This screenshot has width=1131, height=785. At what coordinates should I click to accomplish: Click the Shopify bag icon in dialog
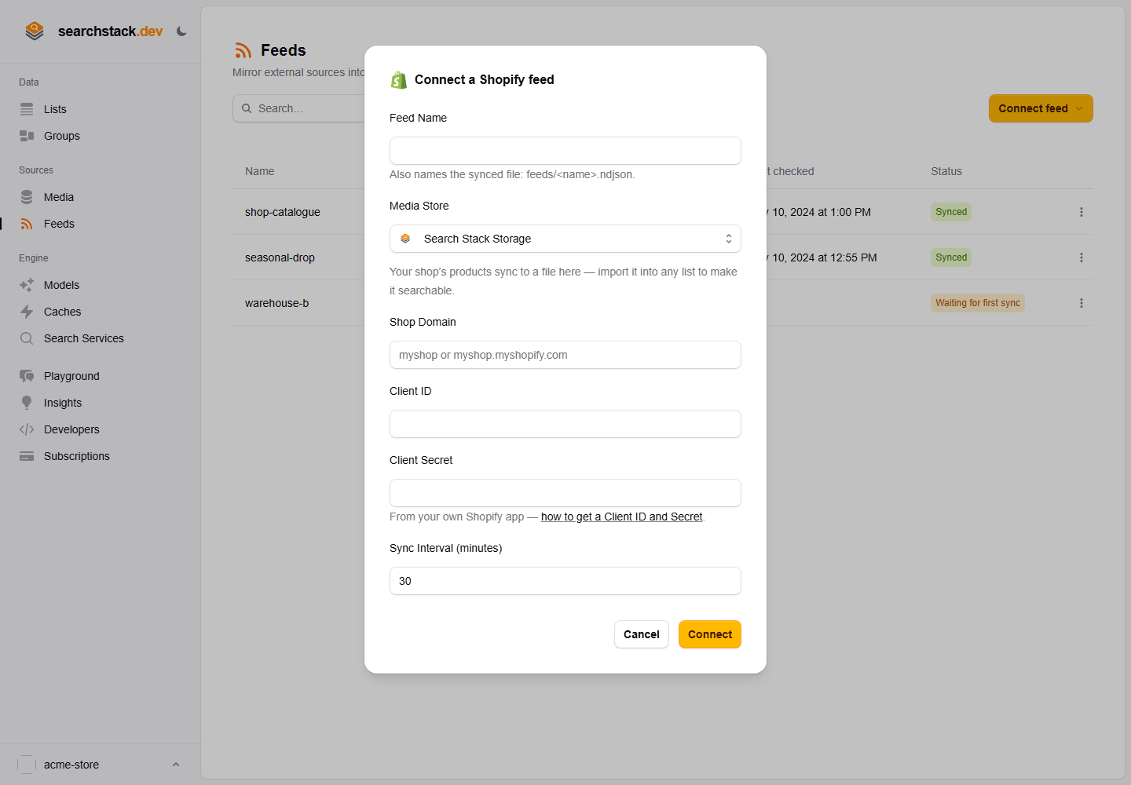(x=399, y=80)
